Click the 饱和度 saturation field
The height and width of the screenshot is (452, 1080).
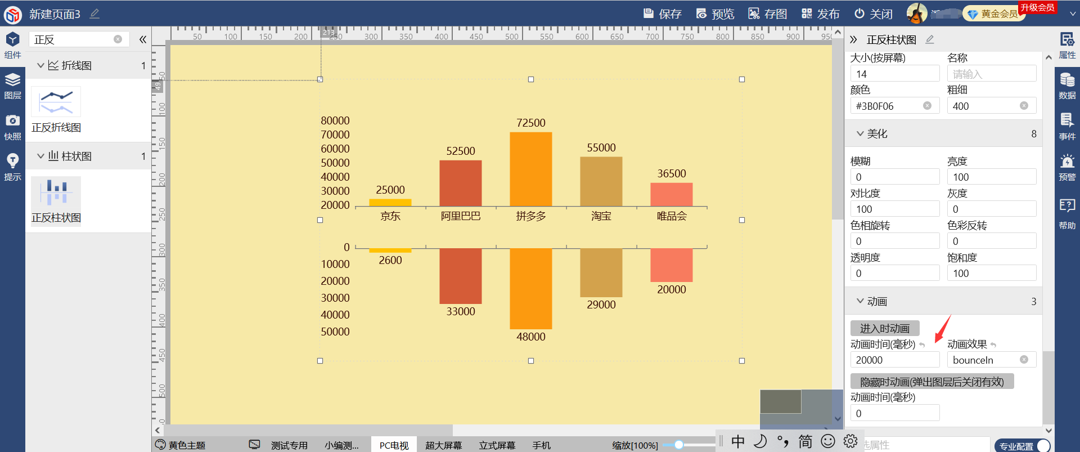pyautogui.click(x=992, y=273)
